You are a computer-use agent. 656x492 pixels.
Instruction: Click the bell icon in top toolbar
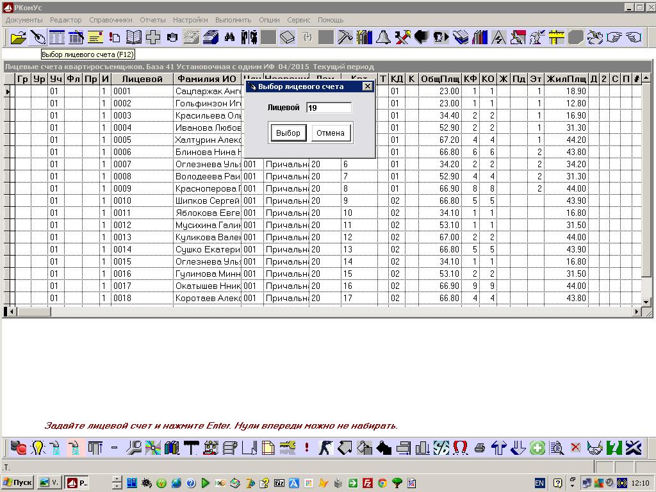pos(383,37)
